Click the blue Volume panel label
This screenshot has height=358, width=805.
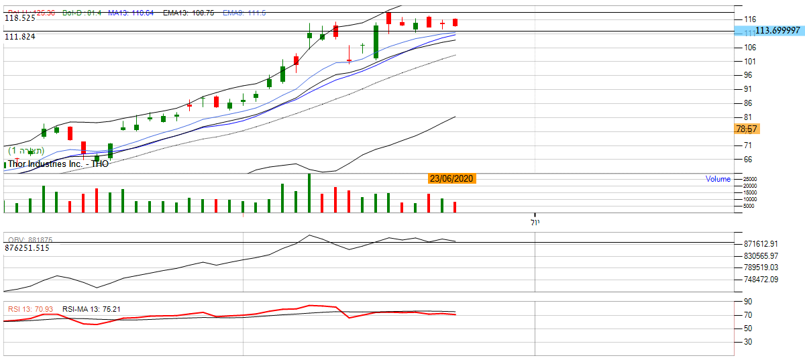tap(718, 179)
